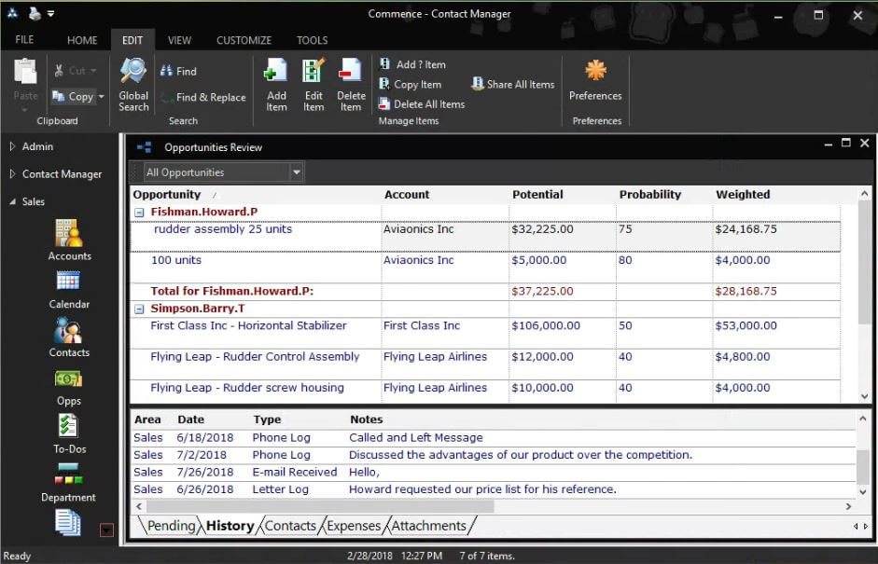Image resolution: width=878 pixels, height=564 pixels.
Task: Click the Find binoculars option
Action: coord(178,71)
